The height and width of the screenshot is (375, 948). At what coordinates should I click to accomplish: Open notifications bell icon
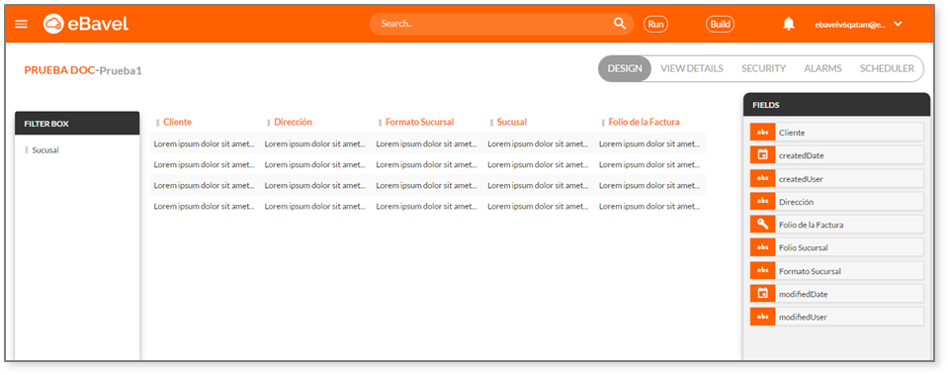click(789, 24)
